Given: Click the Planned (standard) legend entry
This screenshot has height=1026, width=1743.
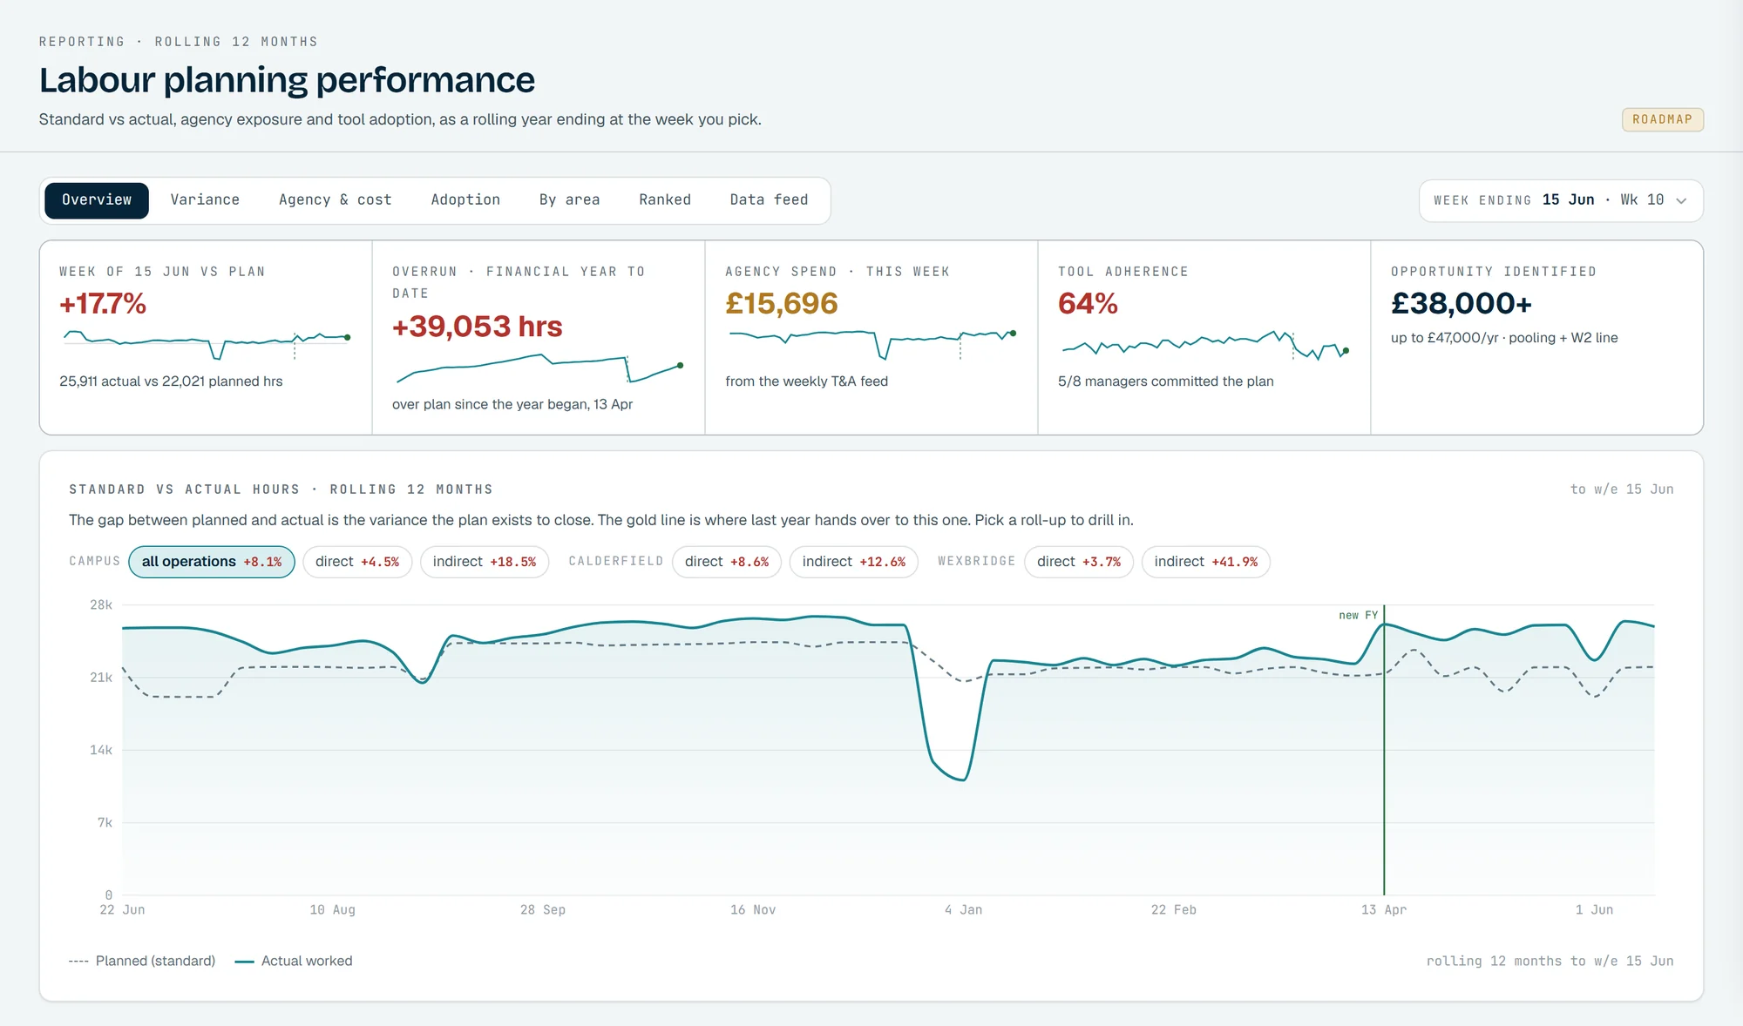Looking at the screenshot, I should pyautogui.click(x=142, y=961).
